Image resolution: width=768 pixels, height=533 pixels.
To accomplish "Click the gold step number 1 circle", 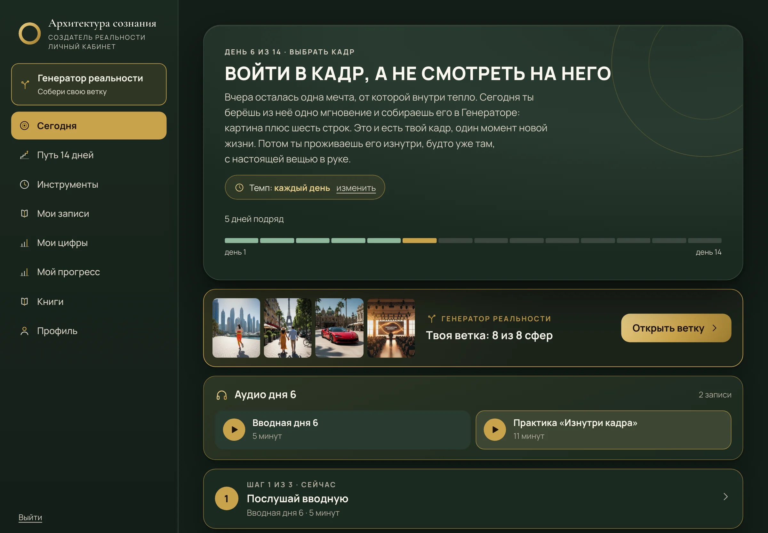I will coord(227,499).
